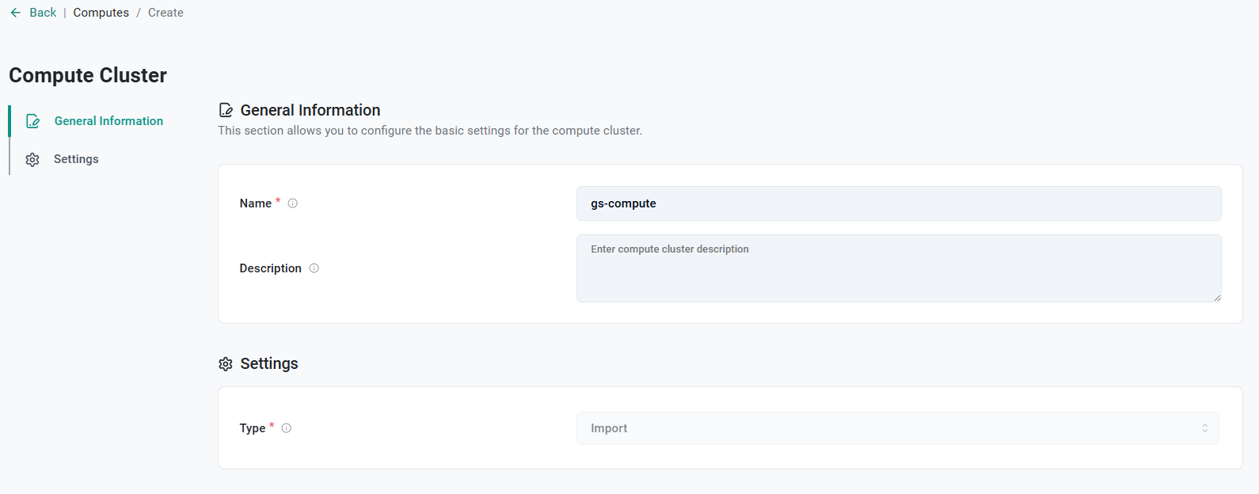This screenshot has width=1259, height=494.
Task: Click the Create breadcrumb item
Action: (165, 13)
